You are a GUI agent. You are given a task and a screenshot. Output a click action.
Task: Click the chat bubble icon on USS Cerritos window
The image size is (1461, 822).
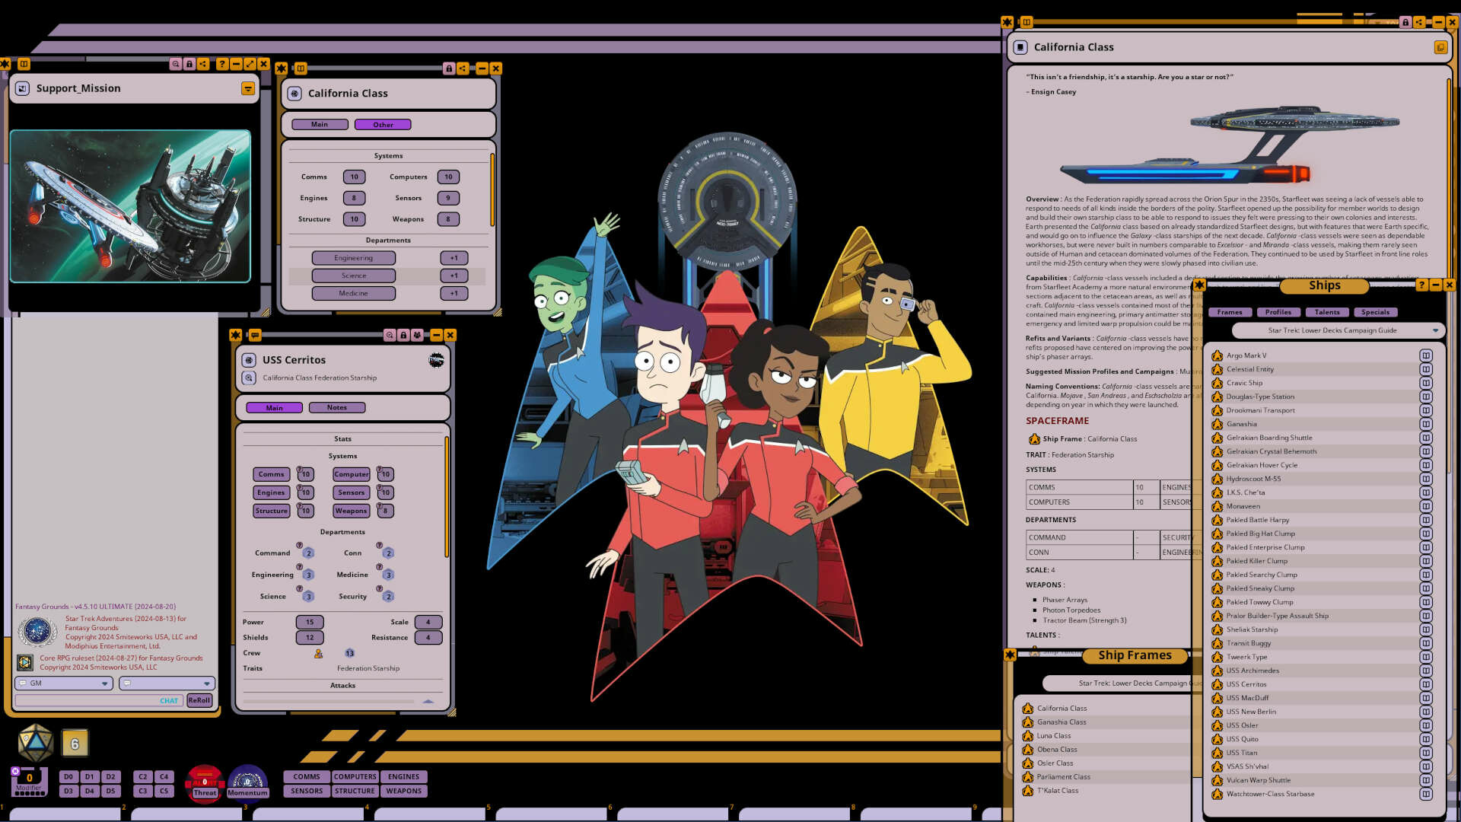(x=254, y=335)
